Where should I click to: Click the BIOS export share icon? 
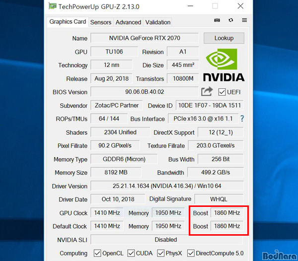click(207, 91)
